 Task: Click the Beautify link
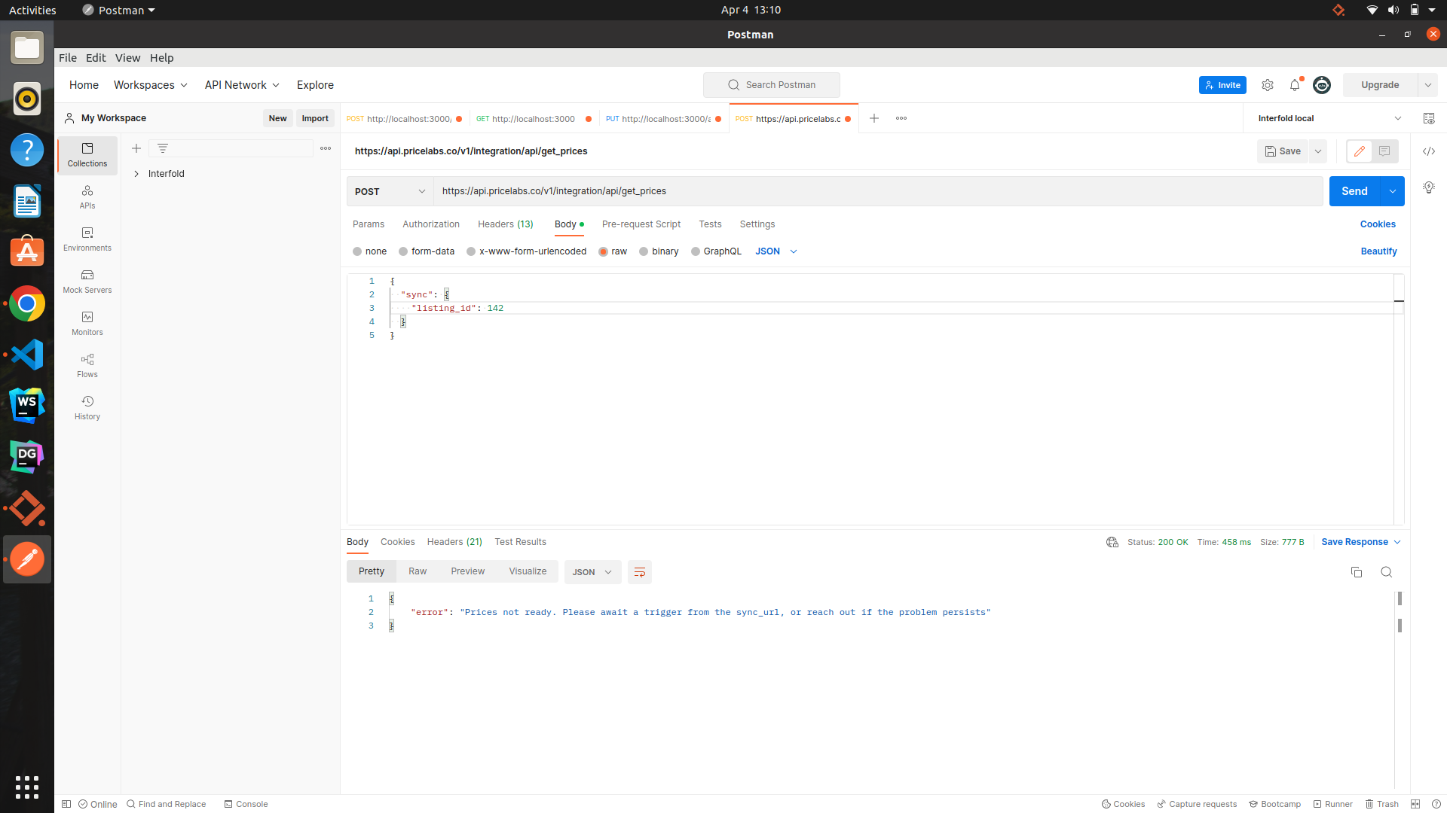pyautogui.click(x=1378, y=251)
